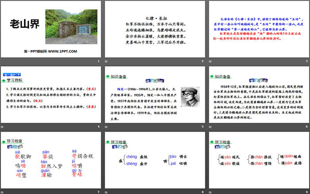
Task: Click the 辨一辨 label on slide 9
Action: 221,147
